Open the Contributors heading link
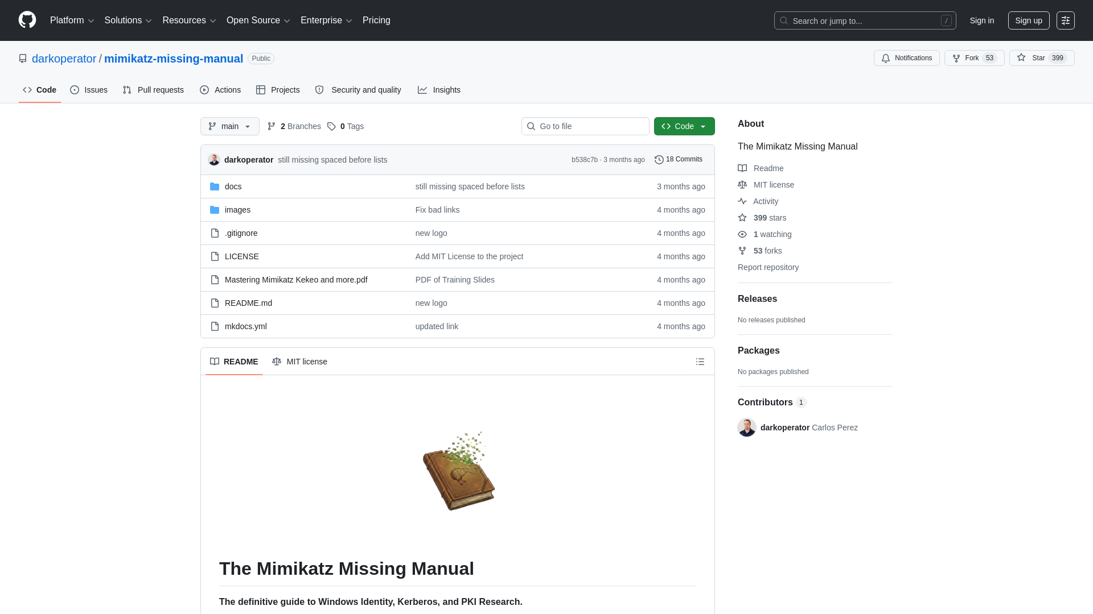The height and width of the screenshot is (614, 1093). (772, 403)
